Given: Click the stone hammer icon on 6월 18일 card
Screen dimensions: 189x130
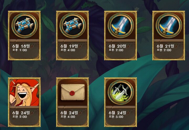Looking at the screenshot, I should pyautogui.click(x=25, y=25).
